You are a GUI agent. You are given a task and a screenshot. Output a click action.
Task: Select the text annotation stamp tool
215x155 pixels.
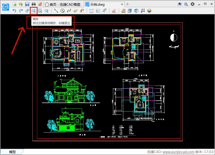click(x=82, y=11)
